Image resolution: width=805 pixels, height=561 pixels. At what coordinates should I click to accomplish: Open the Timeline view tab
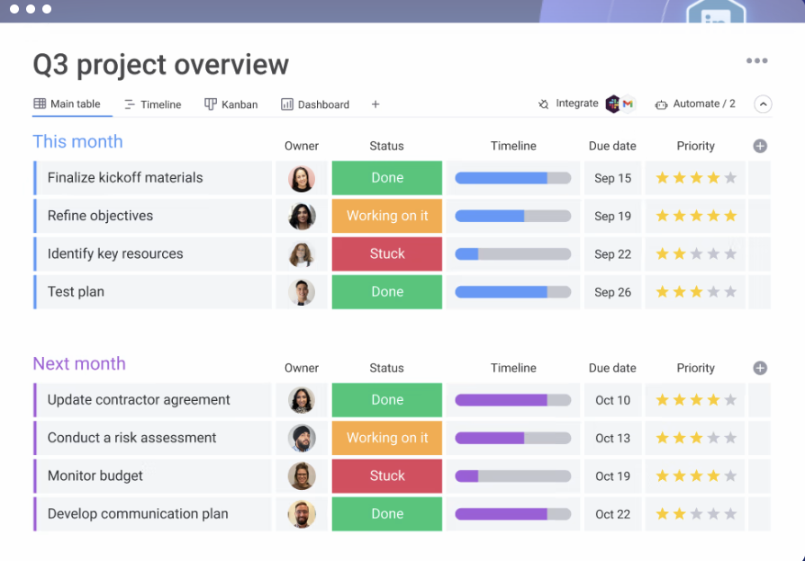pos(152,104)
